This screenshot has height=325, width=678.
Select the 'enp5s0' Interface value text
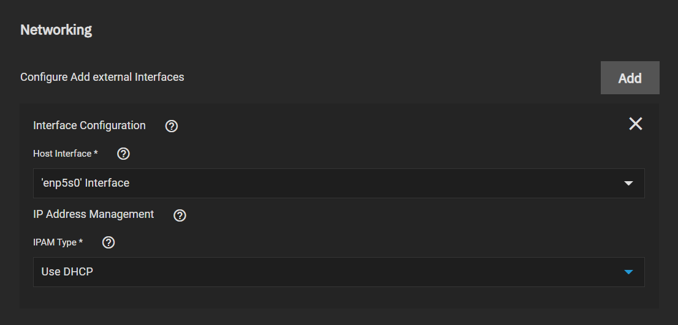[x=85, y=183]
